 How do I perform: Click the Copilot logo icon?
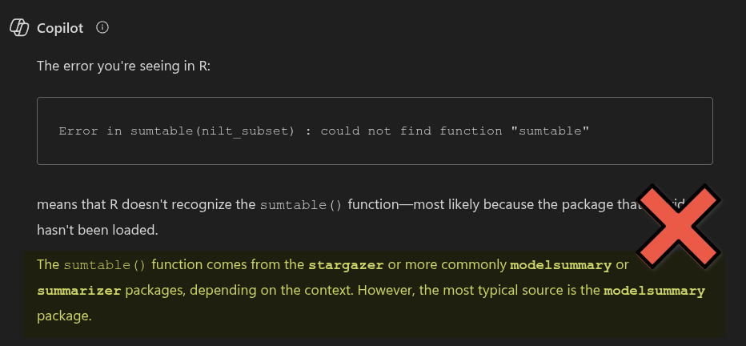pyautogui.click(x=18, y=27)
